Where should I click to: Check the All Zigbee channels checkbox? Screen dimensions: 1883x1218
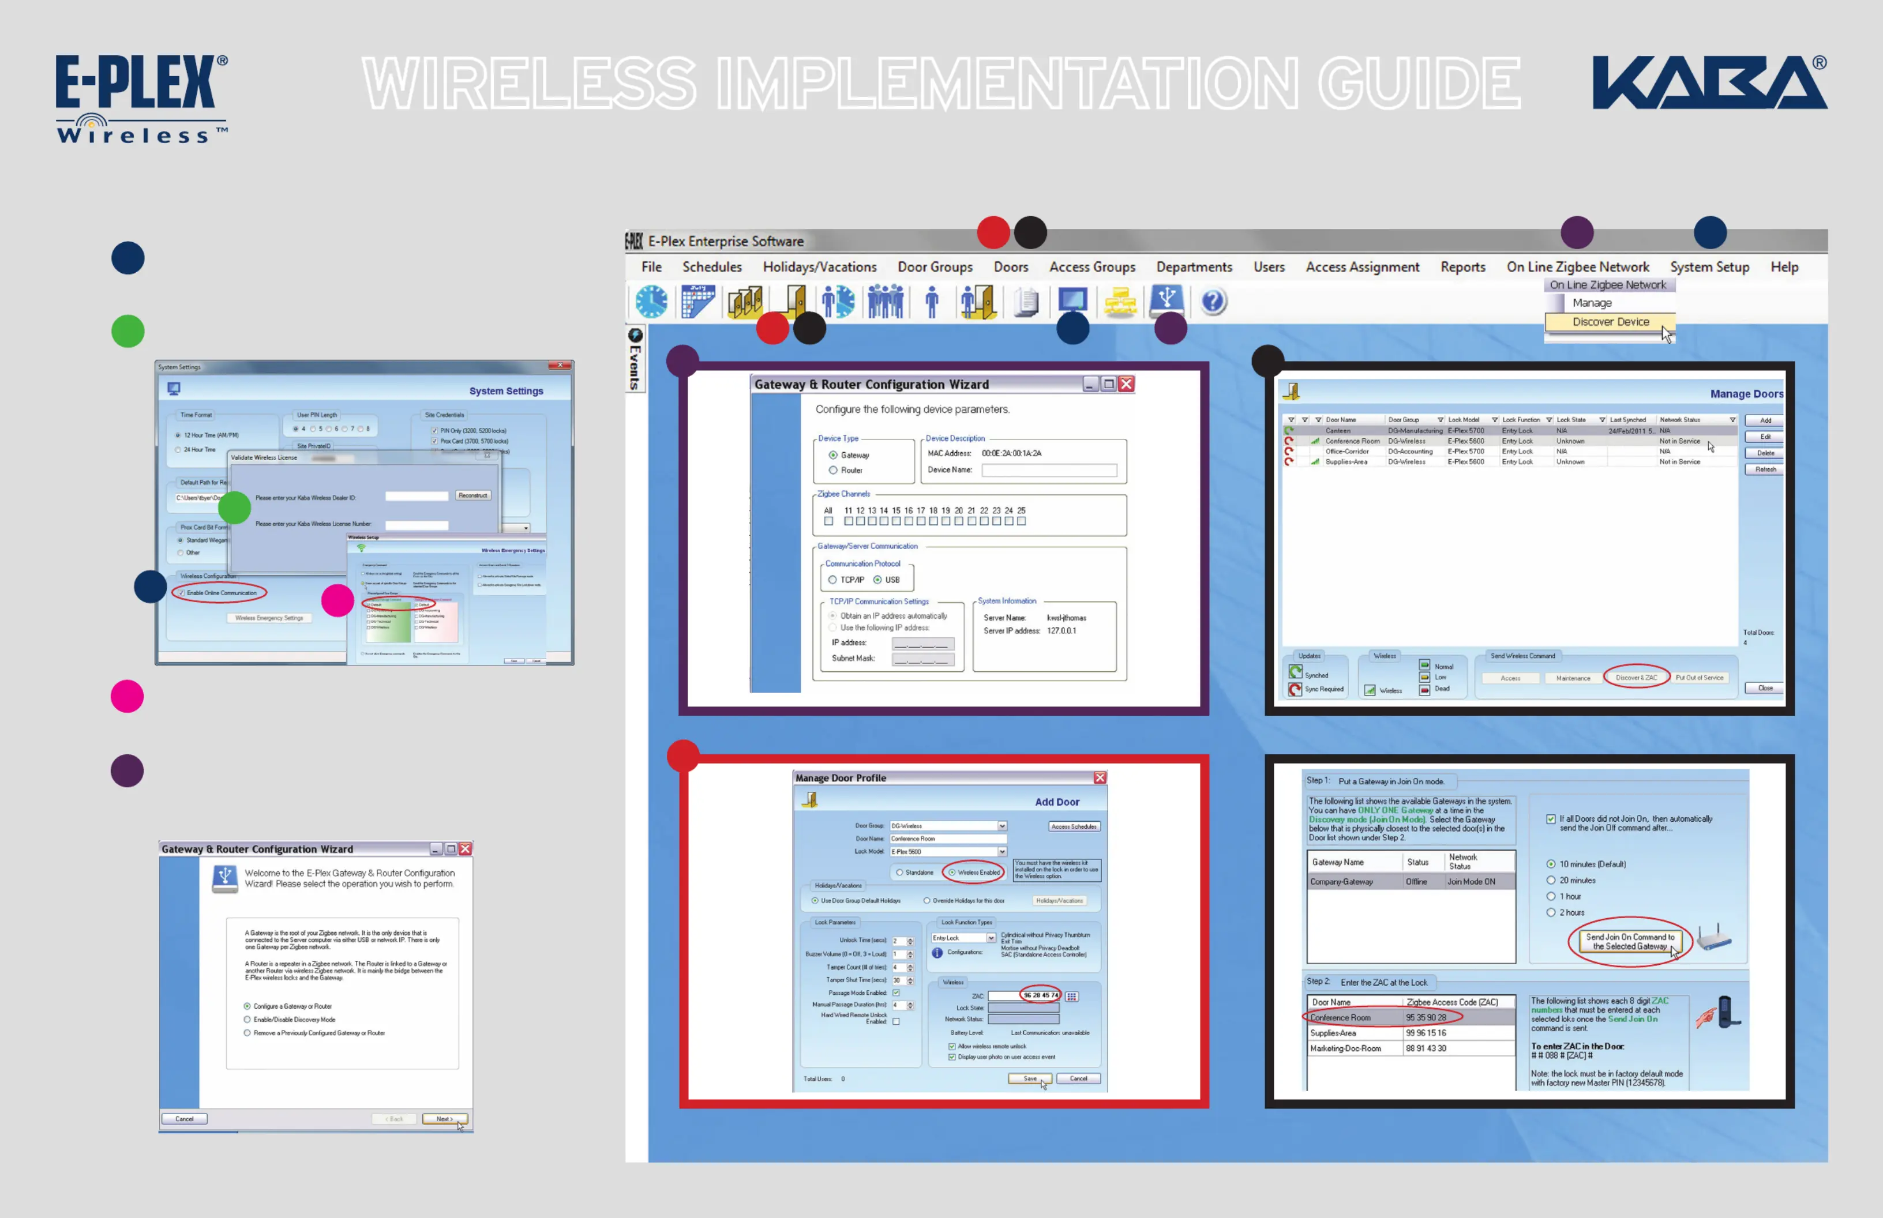pos(828,521)
